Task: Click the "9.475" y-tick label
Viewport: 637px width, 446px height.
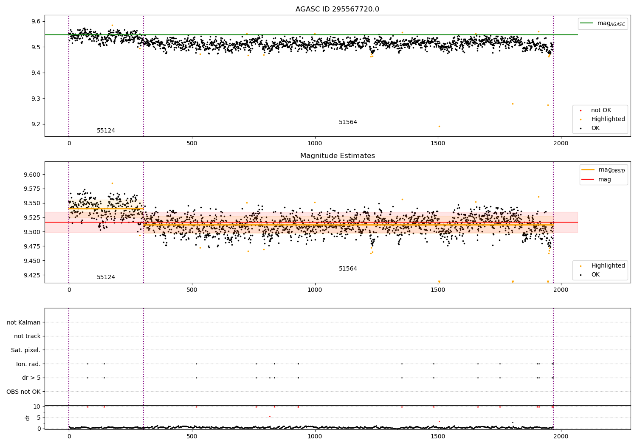Action: (x=32, y=246)
